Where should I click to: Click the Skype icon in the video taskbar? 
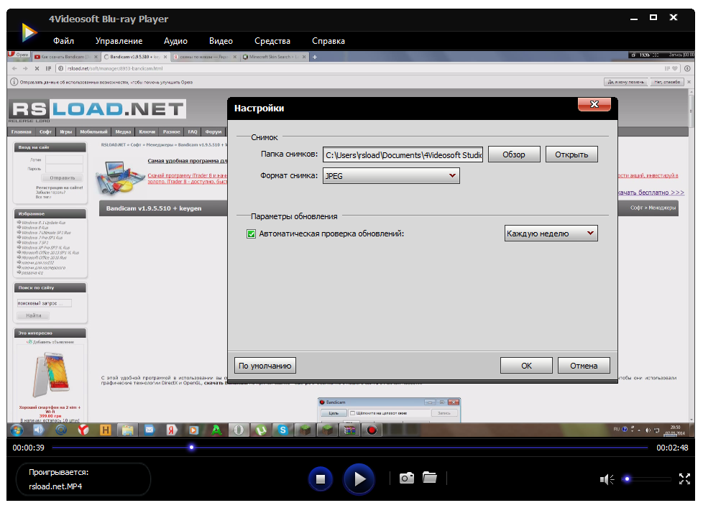pyautogui.click(x=283, y=430)
